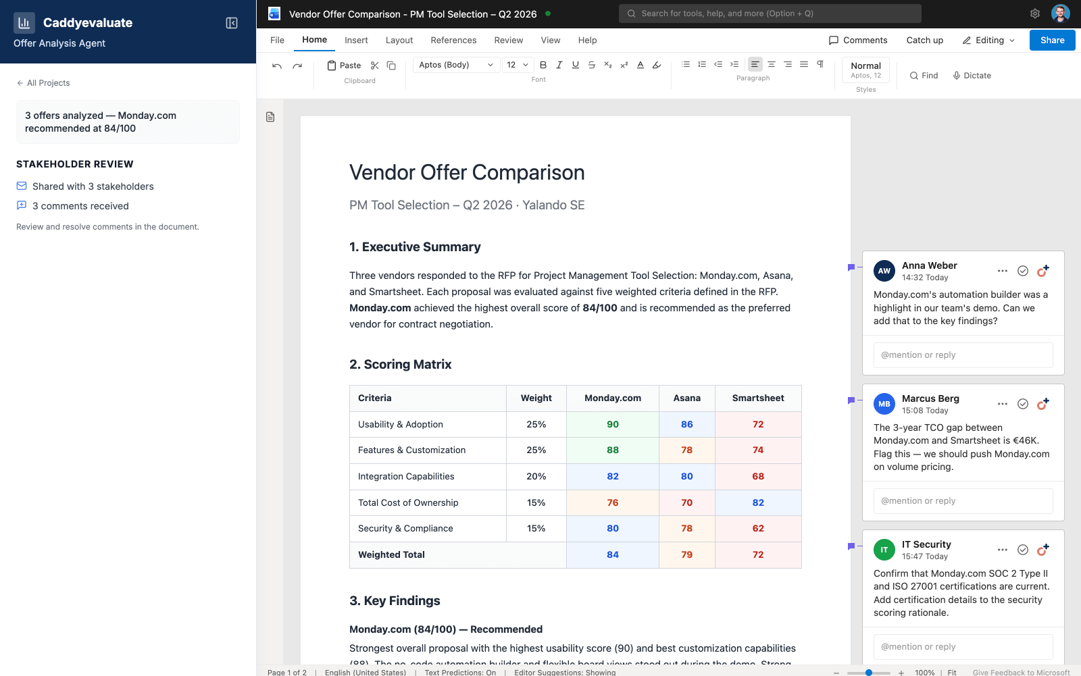Image resolution: width=1081 pixels, height=676 pixels.
Task: Resolve the IT Security comment
Action: click(x=1023, y=550)
